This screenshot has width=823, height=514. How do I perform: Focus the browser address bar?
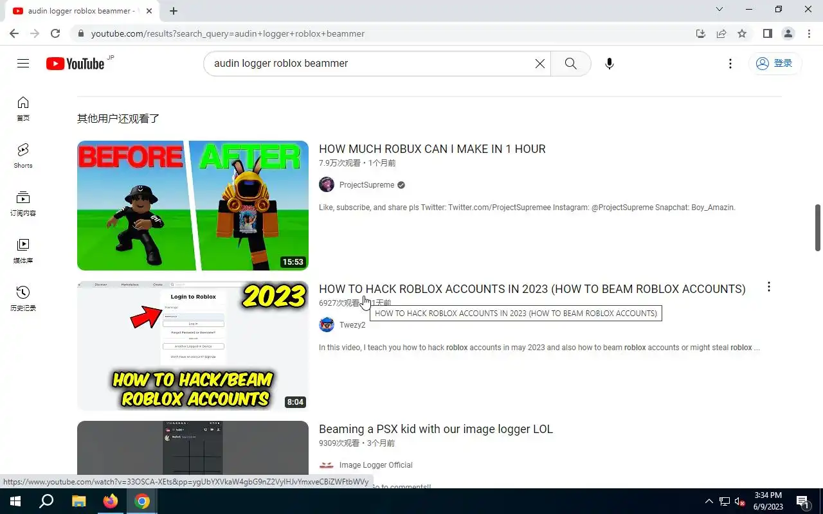(x=386, y=33)
